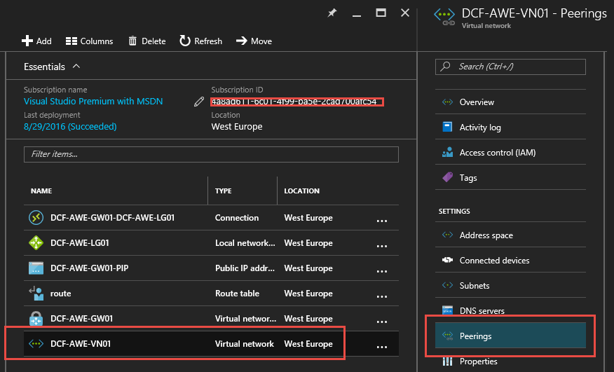Collapse the Essentials section
The width and height of the screenshot is (614, 372).
pos(76,67)
